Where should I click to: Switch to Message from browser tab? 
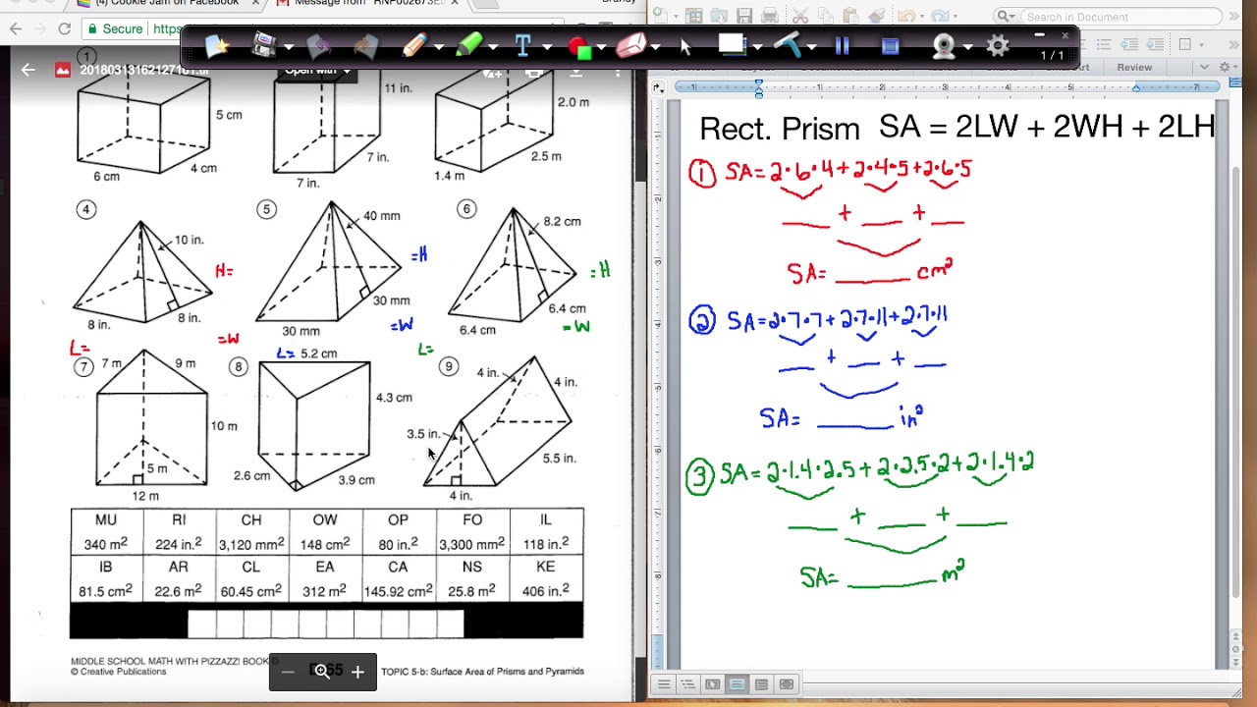pyautogui.click(x=363, y=3)
